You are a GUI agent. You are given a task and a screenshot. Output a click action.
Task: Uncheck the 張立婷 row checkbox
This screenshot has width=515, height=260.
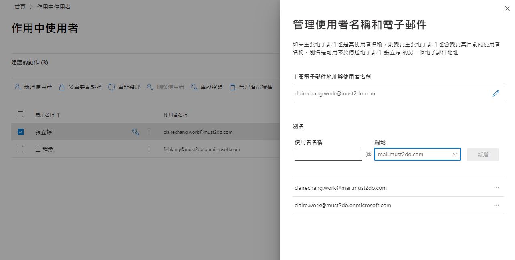coord(20,131)
